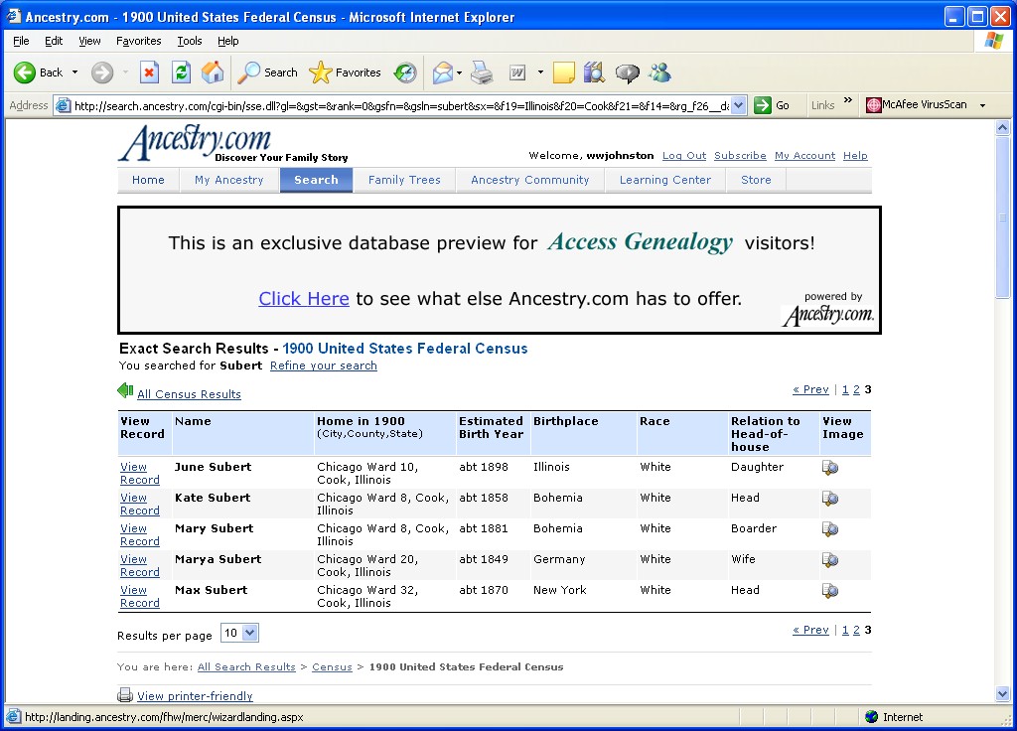Image resolution: width=1017 pixels, height=731 pixels.
Task: Click the McAfee VirusScan icon
Action: tap(874, 105)
